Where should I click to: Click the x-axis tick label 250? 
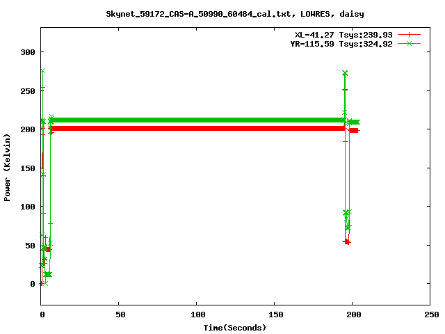pyautogui.click(x=431, y=315)
